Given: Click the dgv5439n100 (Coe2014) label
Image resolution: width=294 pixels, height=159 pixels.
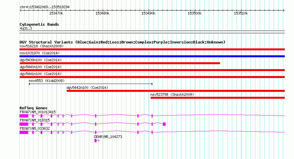Looking at the screenshot, I should pos(41,60).
